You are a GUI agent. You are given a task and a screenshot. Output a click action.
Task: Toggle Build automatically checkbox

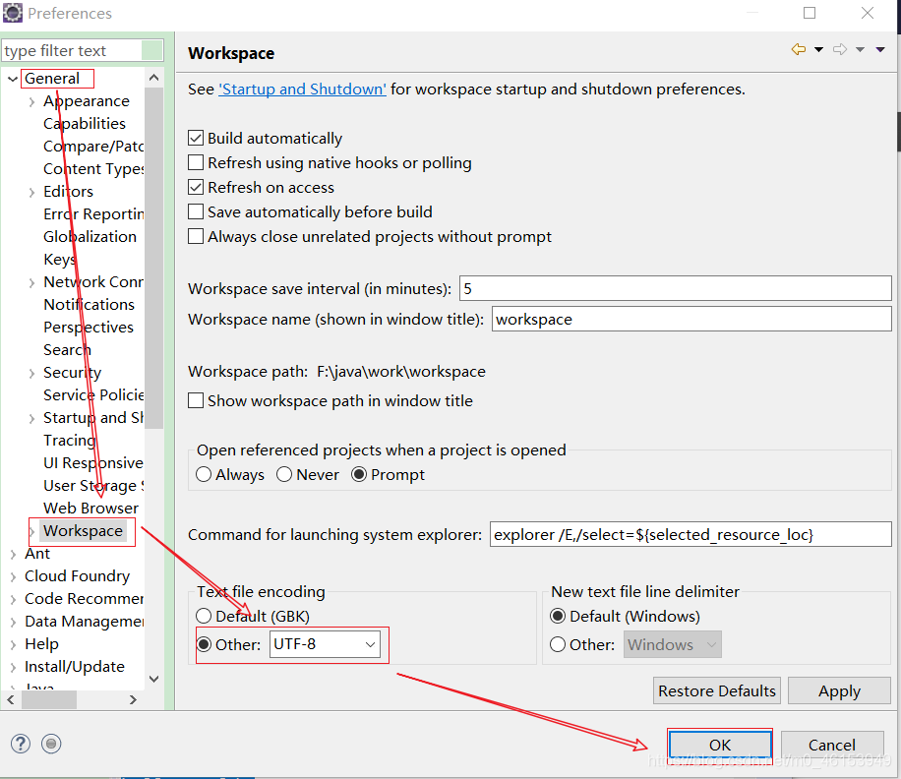point(196,138)
